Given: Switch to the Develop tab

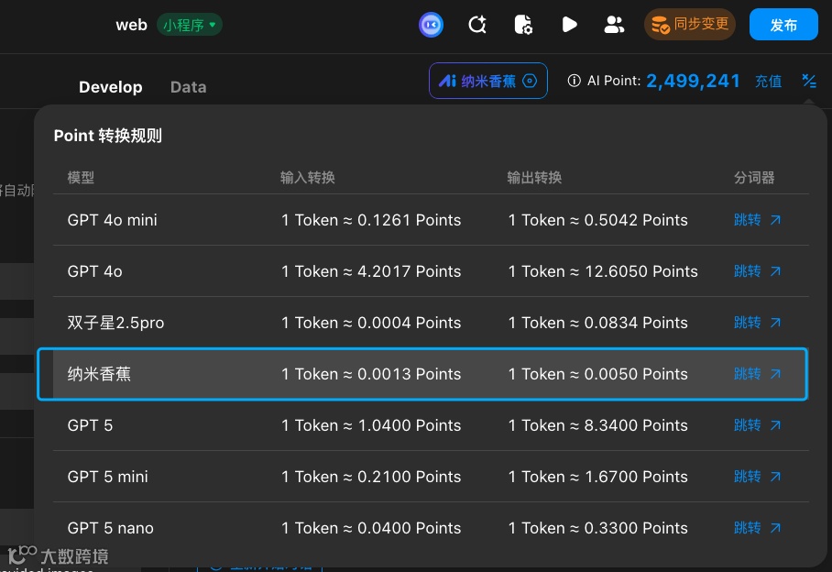Looking at the screenshot, I should click(x=110, y=87).
